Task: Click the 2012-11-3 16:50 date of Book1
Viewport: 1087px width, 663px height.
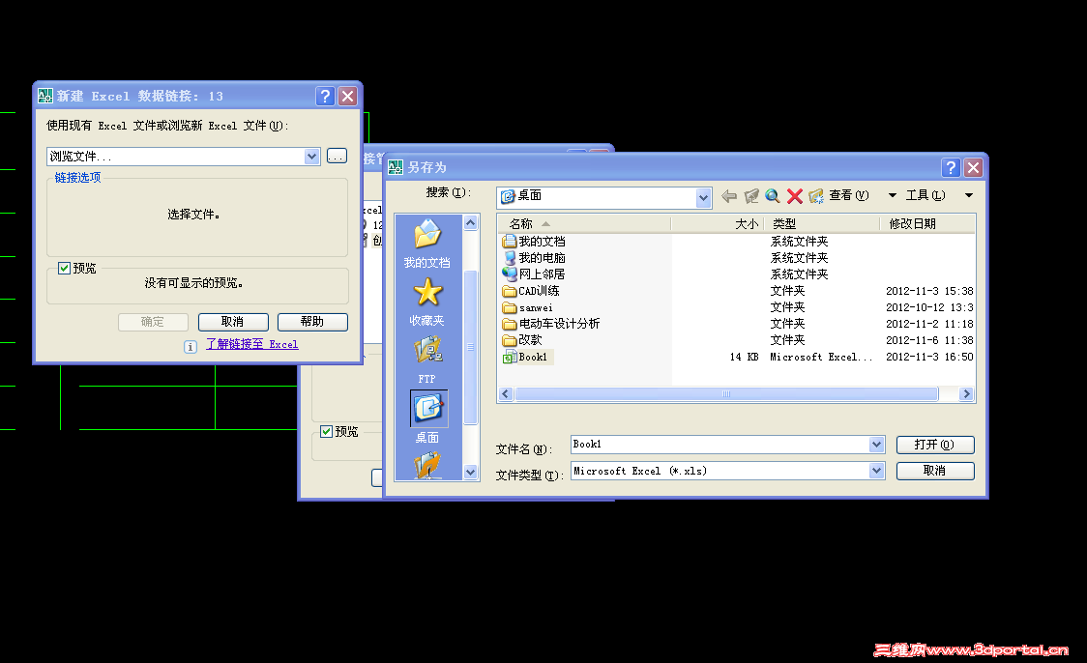Action: coord(929,358)
